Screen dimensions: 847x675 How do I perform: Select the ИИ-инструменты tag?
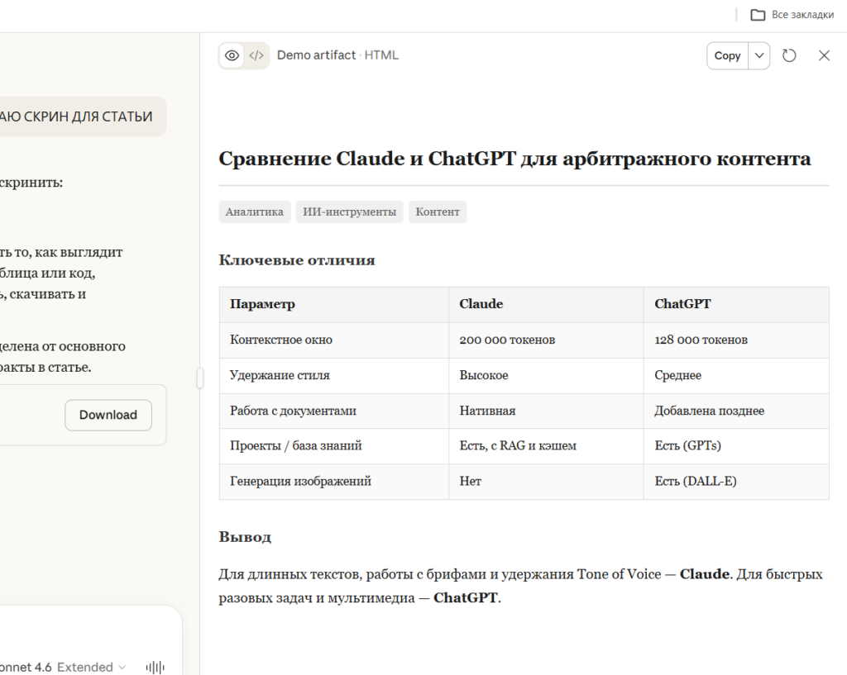(x=350, y=212)
